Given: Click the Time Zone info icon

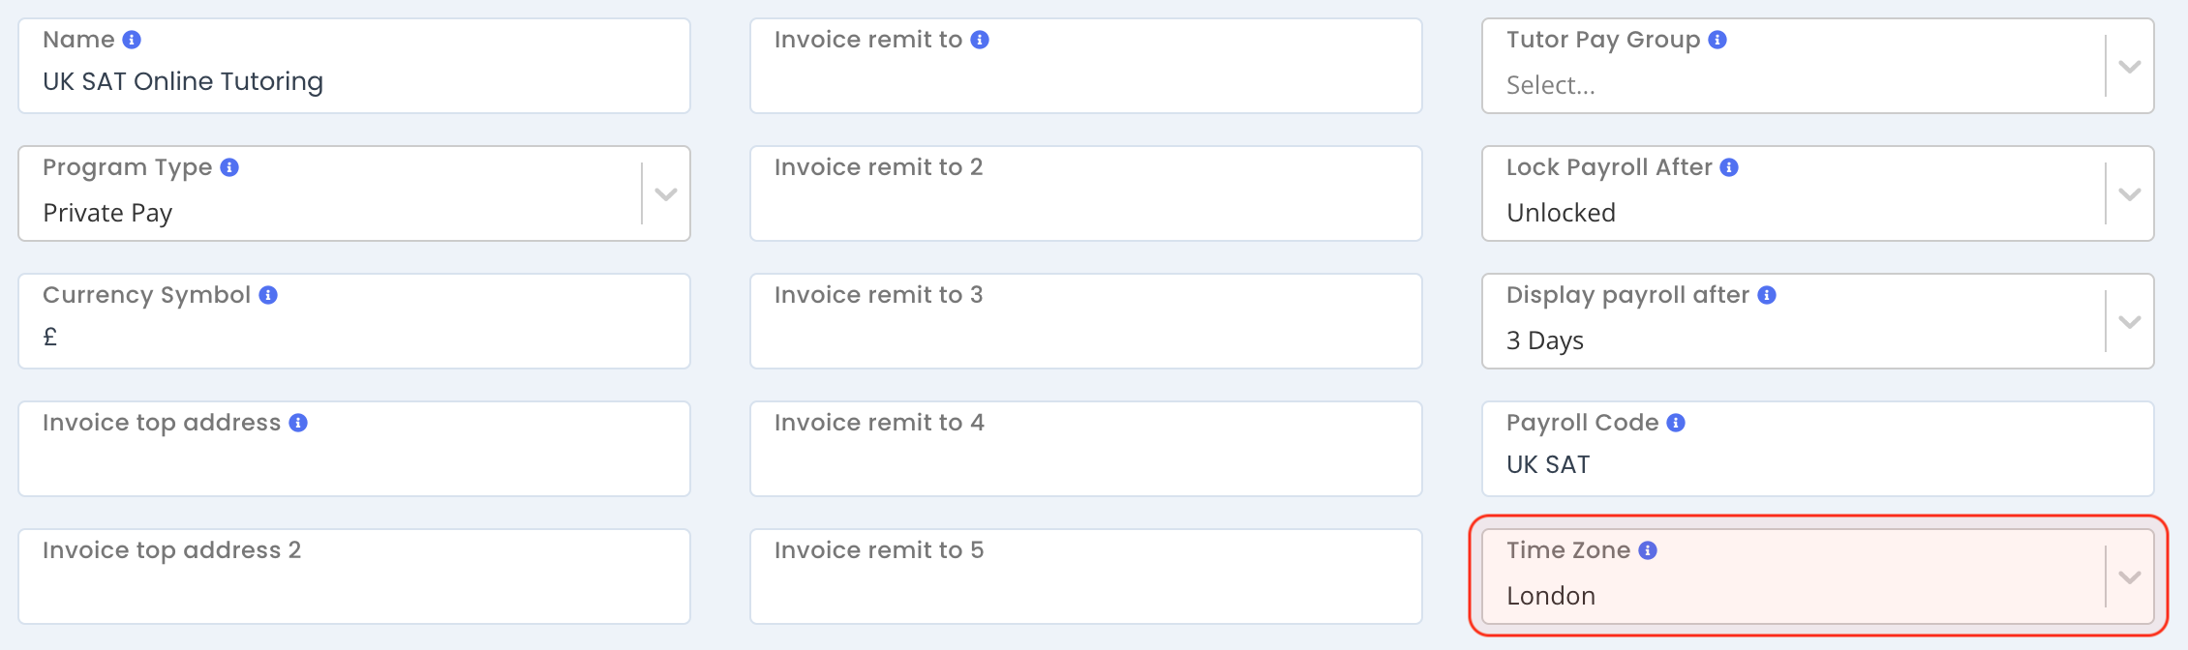Looking at the screenshot, I should coord(1648,550).
